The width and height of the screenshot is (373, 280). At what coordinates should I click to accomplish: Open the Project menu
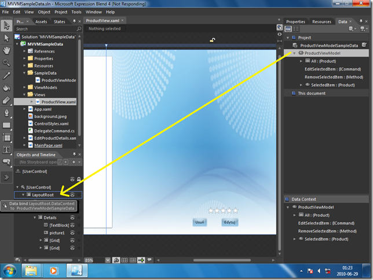(61, 12)
